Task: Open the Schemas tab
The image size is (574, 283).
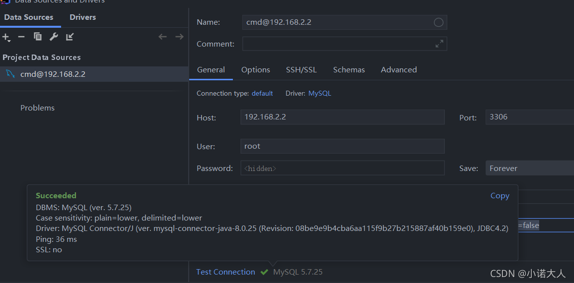Action: pyautogui.click(x=349, y=70)
